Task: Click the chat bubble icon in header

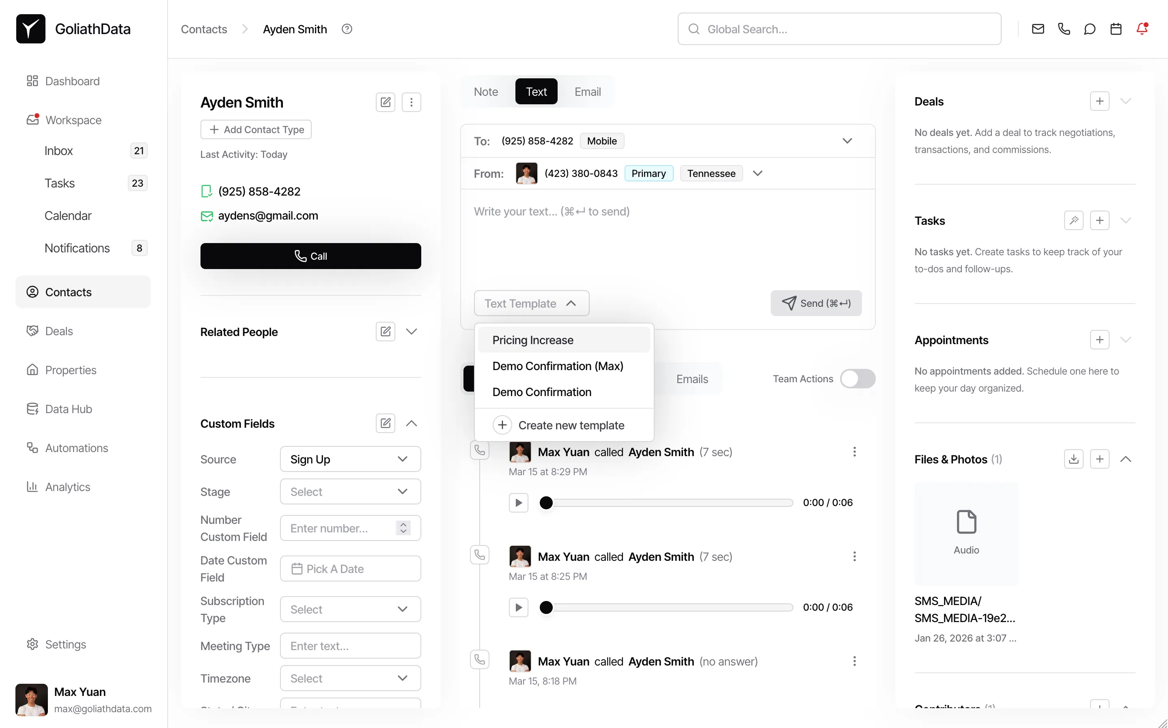Action: (1090, 29)
